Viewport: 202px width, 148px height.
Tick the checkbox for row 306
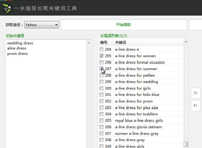[x=101, y=127]
